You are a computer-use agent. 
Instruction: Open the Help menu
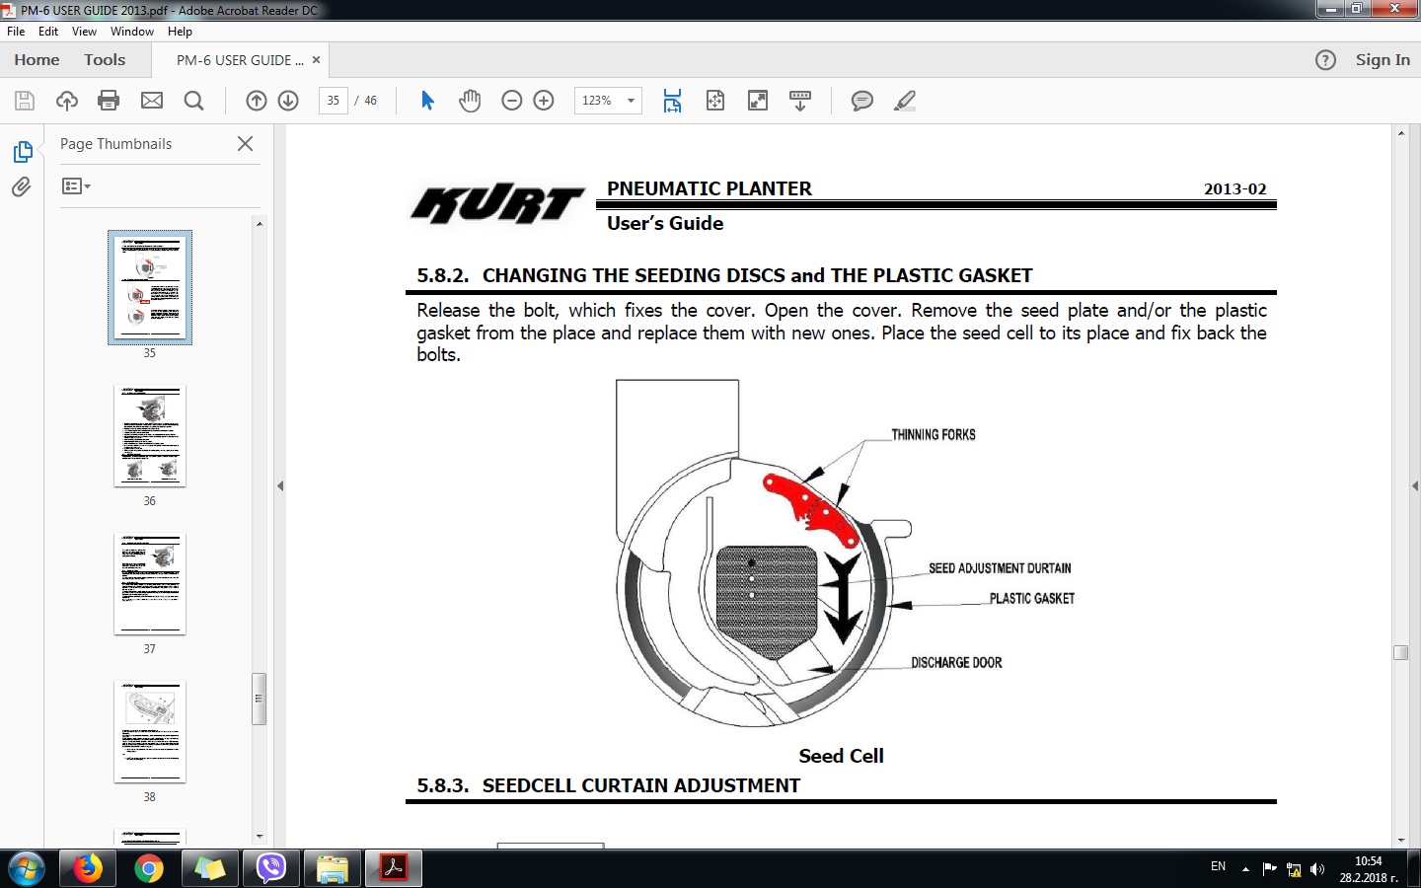tap(180, 32)
